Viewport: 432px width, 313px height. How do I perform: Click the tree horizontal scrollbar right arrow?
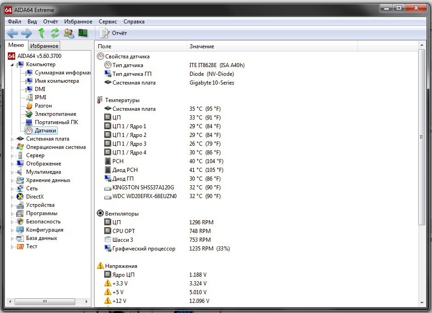pyautogui.click(x=86, y=302)
